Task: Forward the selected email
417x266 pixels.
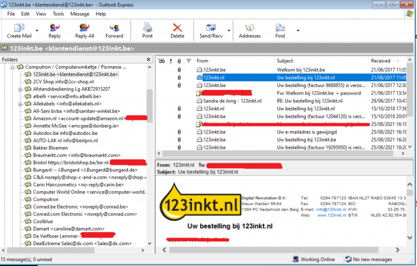Action: (114, 31)
